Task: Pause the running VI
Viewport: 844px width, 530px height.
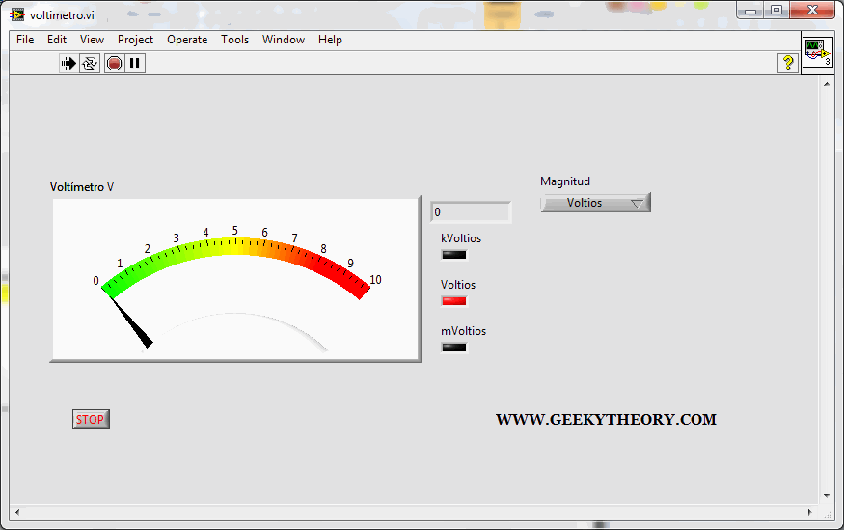Action: click(x=135, y=64)
